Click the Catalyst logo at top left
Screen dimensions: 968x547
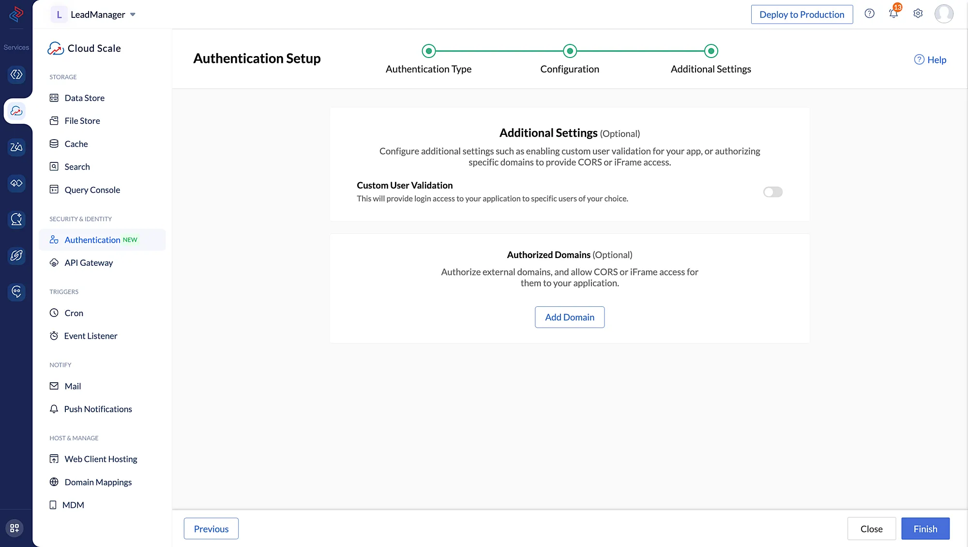tap(16, 14)
